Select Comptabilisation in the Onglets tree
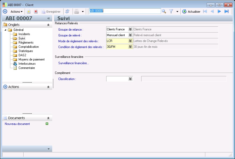 (29, 47)
